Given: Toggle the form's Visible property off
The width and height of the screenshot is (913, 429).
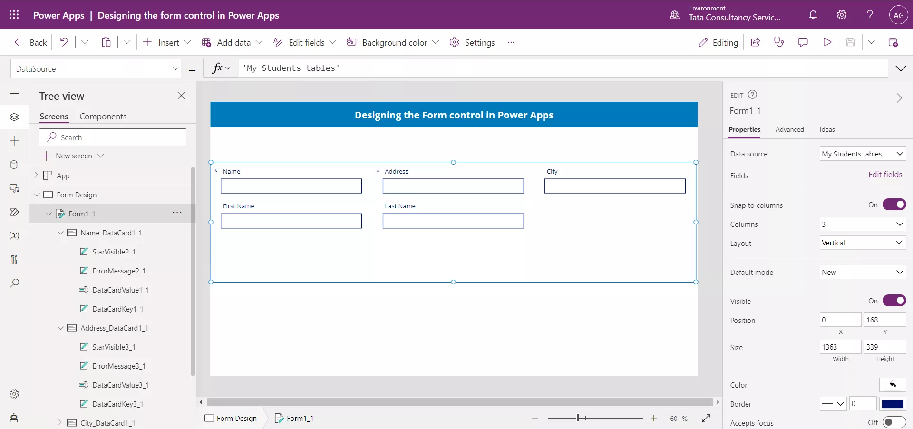Looking at the screenshot, I should [894, 301].
